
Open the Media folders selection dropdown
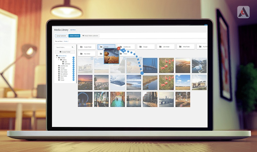(90, 36)
